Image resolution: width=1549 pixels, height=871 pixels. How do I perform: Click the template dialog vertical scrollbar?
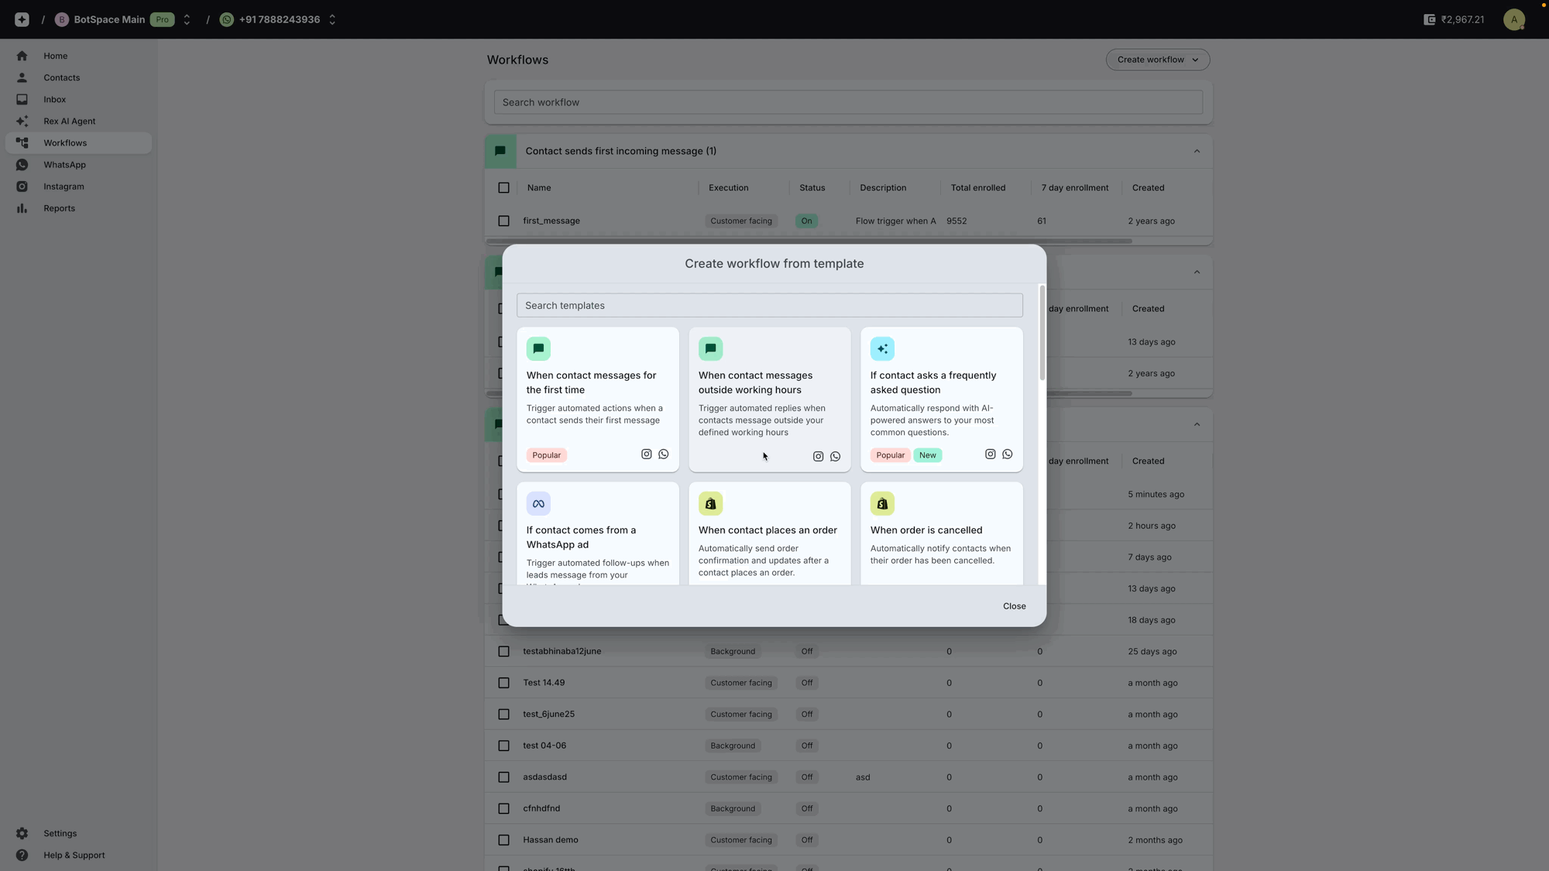coord(1042,333)
